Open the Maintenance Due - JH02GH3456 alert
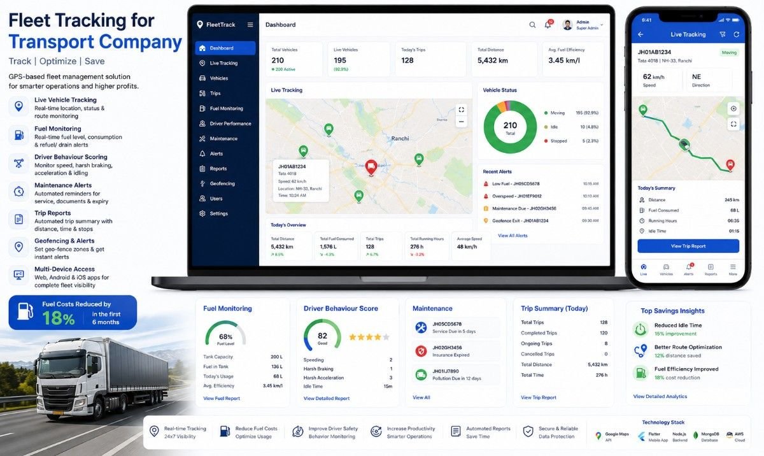764x456 pixels. click(541, 208)
